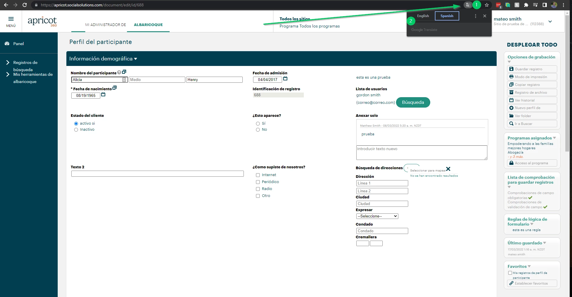Click 'y 3 más.' programs link
The height and width of the screenshot is (297, 572).
pos(516,157)
